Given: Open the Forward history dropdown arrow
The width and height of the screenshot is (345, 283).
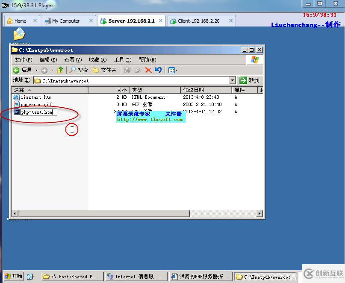Looking at the screenshot, I should coord(52,71).
